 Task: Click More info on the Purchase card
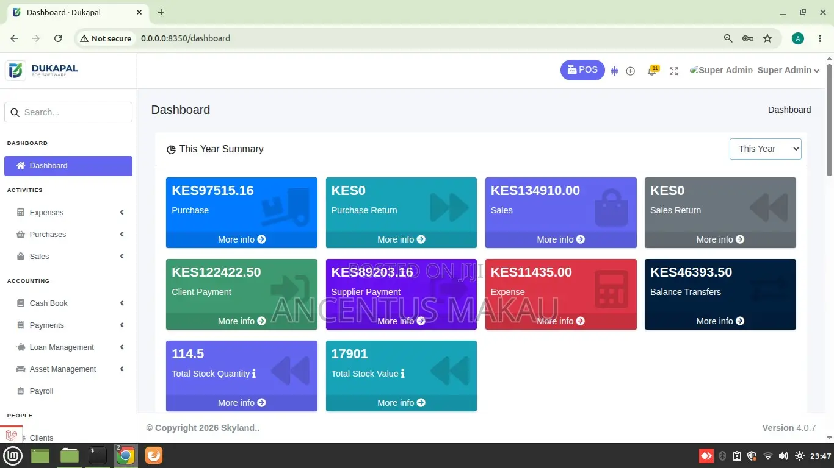242,239
